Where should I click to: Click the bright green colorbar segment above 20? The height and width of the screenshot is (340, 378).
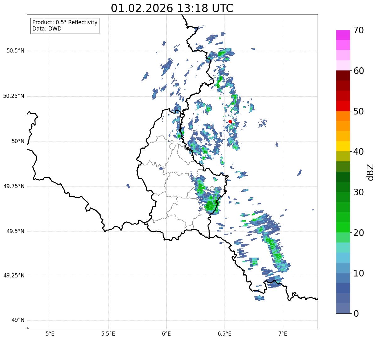pyautogui.click(x=343, y=227)
